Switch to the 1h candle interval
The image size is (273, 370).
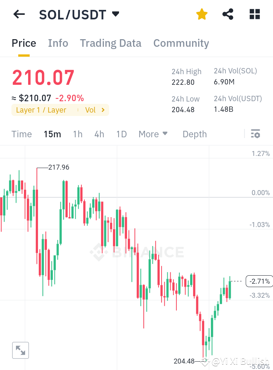pyautogui.click(x=78, y=134)
